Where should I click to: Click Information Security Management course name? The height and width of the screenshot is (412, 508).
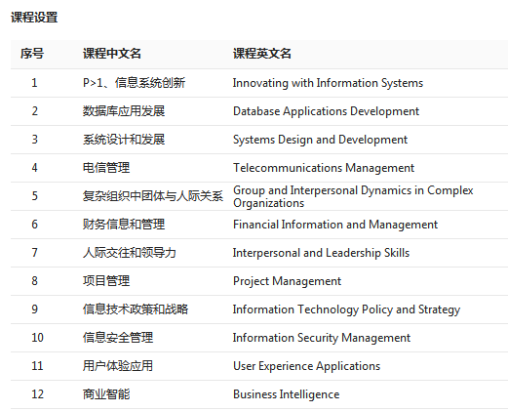(x=322, y=338)
